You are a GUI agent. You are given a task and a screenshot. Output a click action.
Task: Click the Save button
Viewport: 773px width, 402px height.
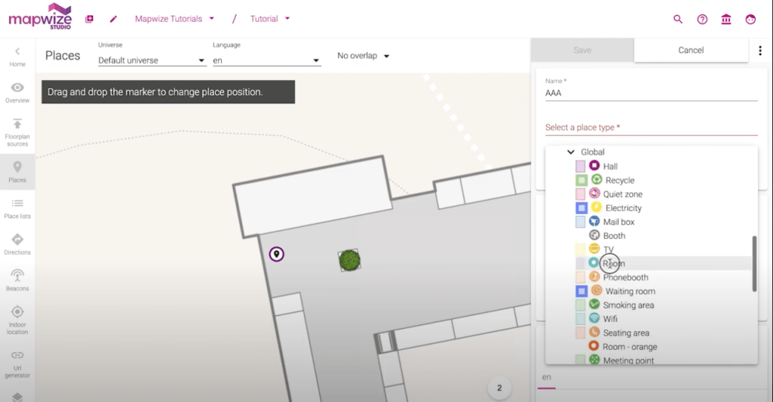[582, 51]
